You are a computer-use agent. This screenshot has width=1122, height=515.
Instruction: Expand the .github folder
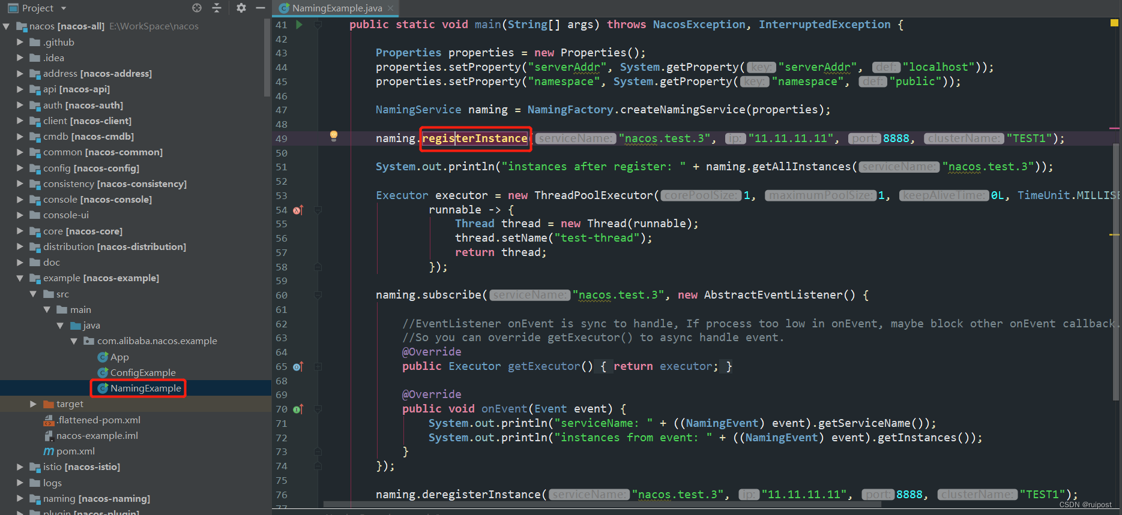[20, 42]
